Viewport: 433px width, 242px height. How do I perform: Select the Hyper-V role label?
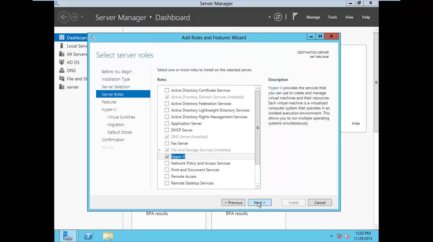pos(178,156)
